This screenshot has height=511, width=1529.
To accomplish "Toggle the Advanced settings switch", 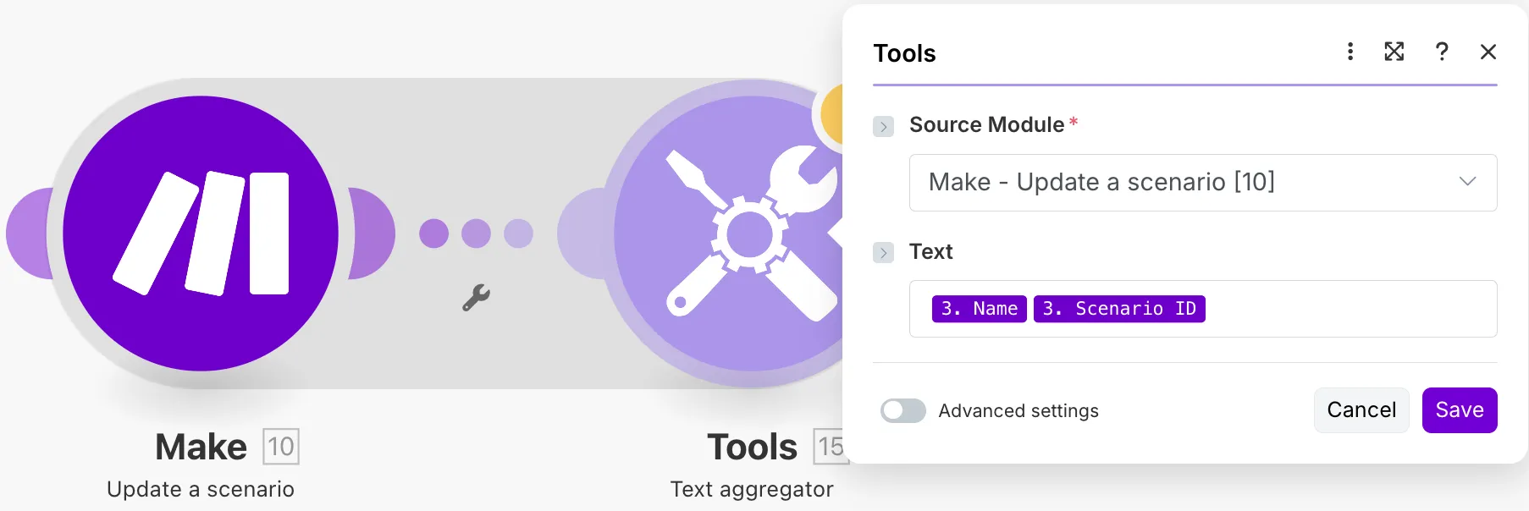I will coord(903,410).
